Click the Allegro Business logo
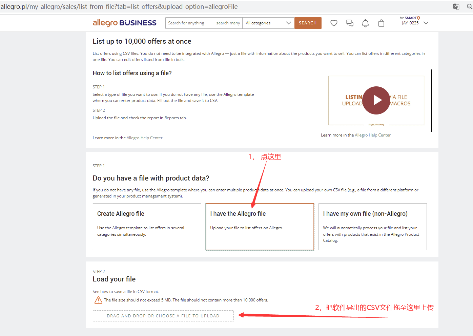 click(x=124, y=23)
